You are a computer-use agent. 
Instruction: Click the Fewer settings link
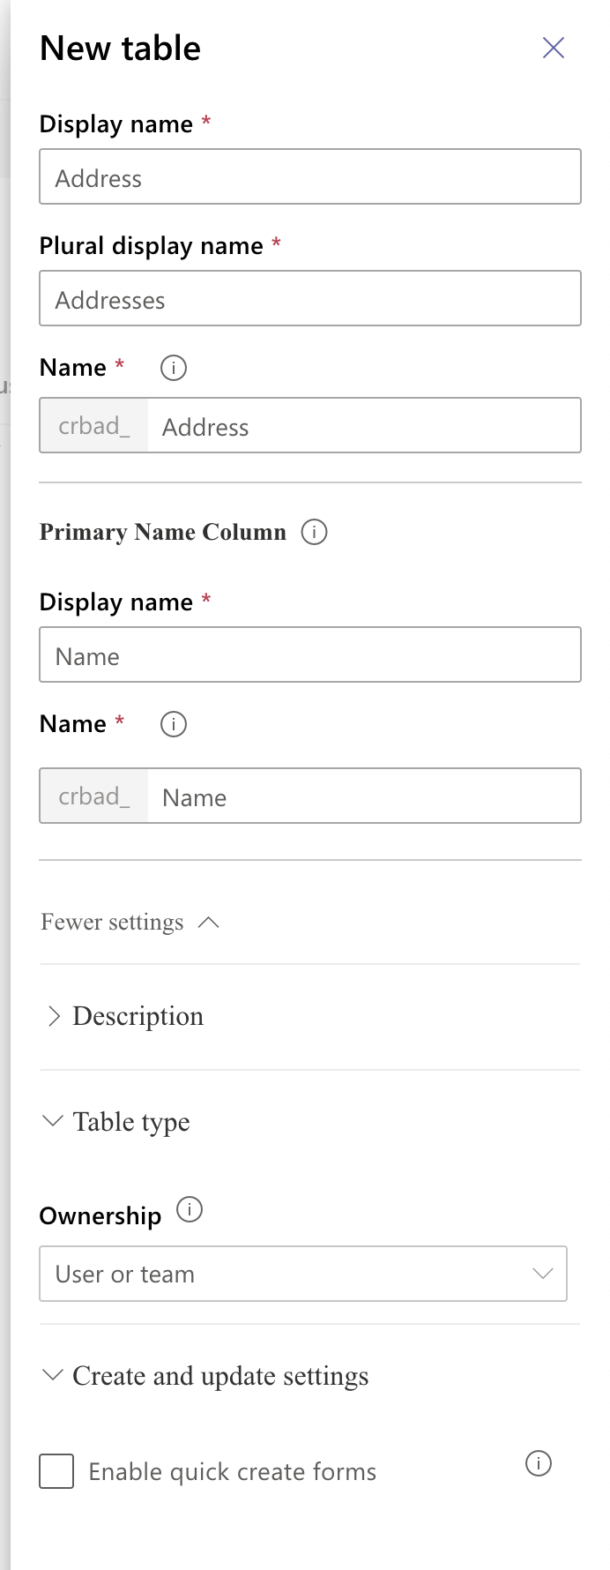112,923
